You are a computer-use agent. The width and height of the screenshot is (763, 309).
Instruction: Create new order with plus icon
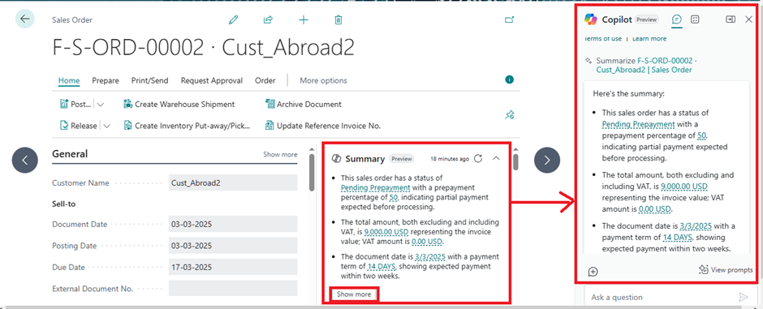[x=303, y=20]
